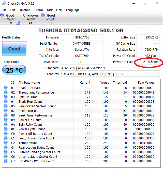Image resolution: width=163 pixels, height=170 pixels.
Task: Open the Theme menu
Action: 39,10
